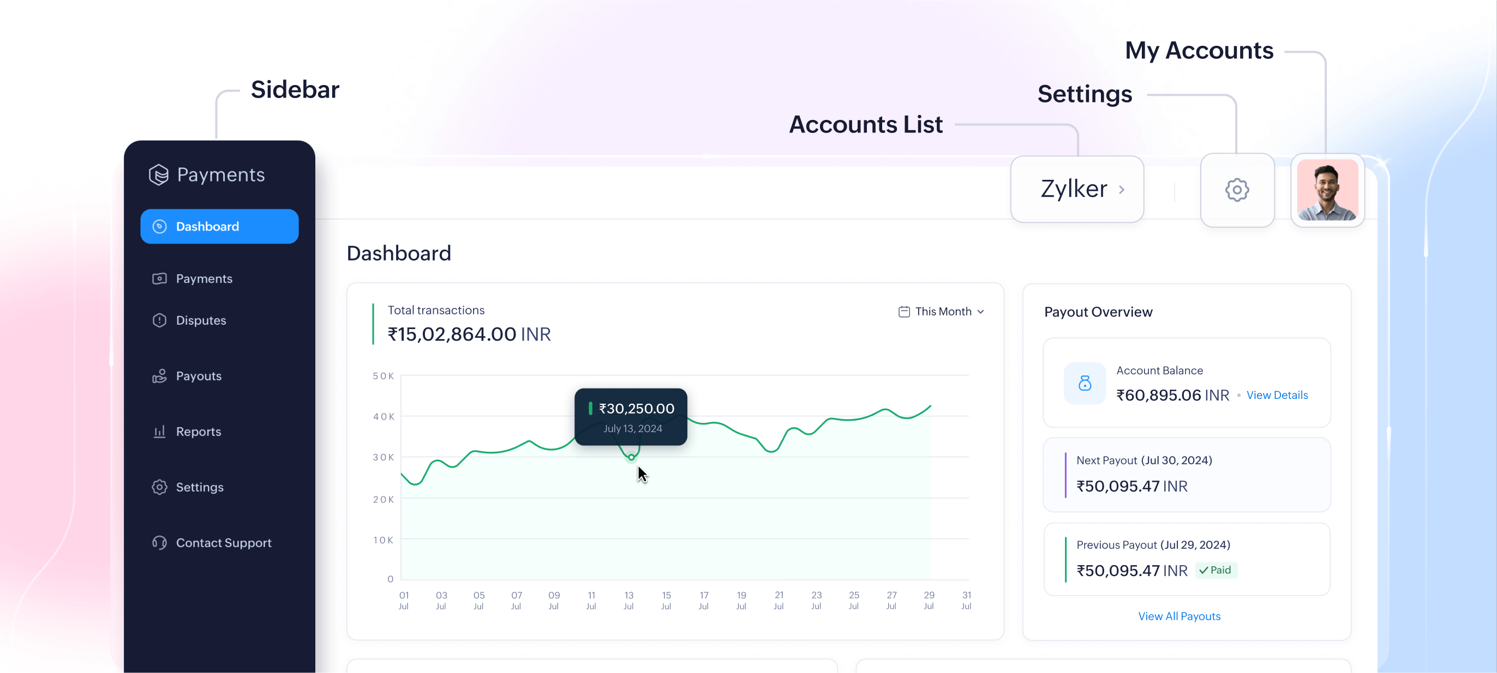Go to the Reports sidebar menu item

point(198,432)
